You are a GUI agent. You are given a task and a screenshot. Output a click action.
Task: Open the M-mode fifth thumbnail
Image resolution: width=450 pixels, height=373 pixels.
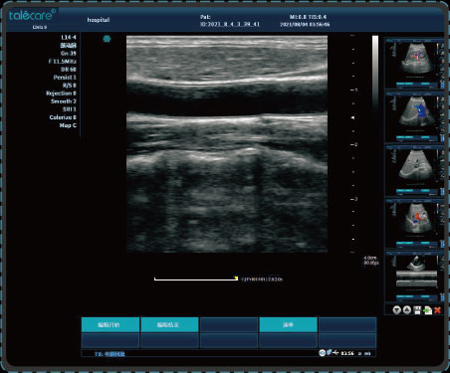(414, 277)
